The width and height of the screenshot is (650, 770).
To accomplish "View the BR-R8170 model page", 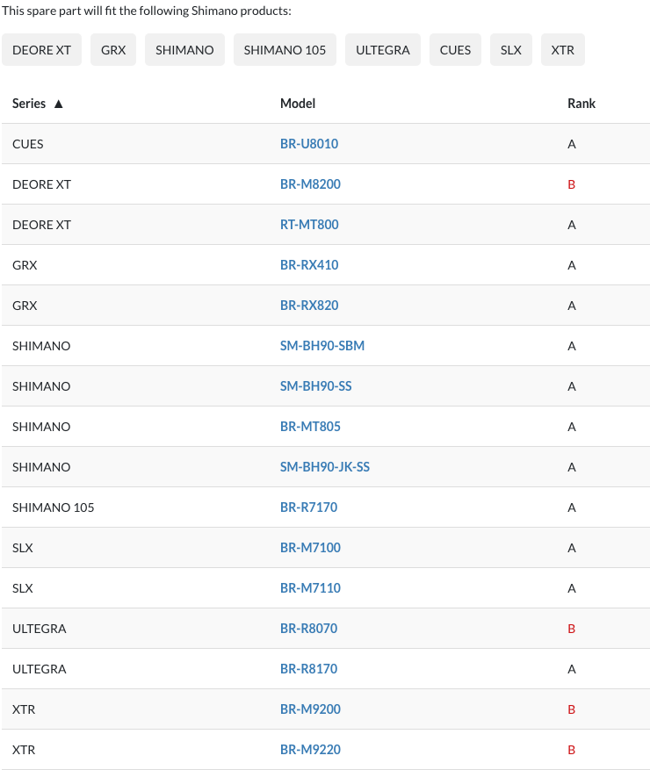I will pyautogui.click(x=308, y=669).
